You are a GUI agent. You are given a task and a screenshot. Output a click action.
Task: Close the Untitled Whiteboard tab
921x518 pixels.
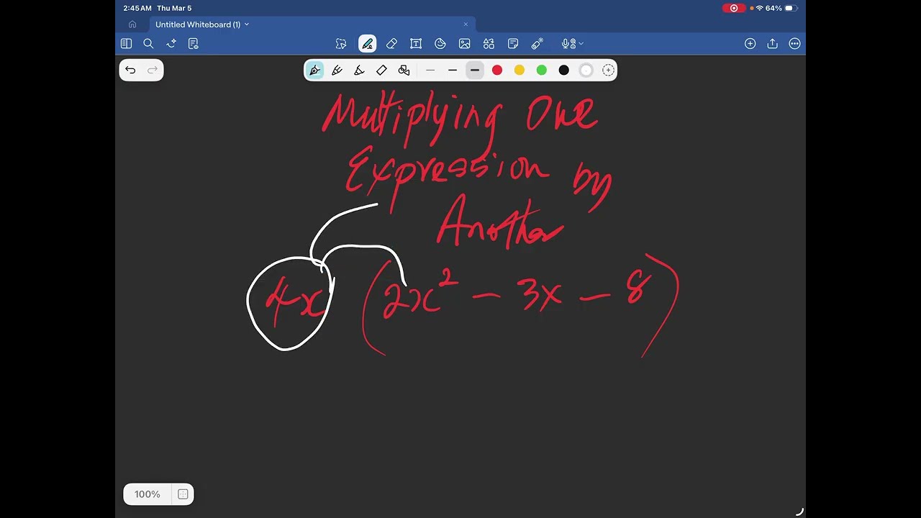[x=466, y=24]
